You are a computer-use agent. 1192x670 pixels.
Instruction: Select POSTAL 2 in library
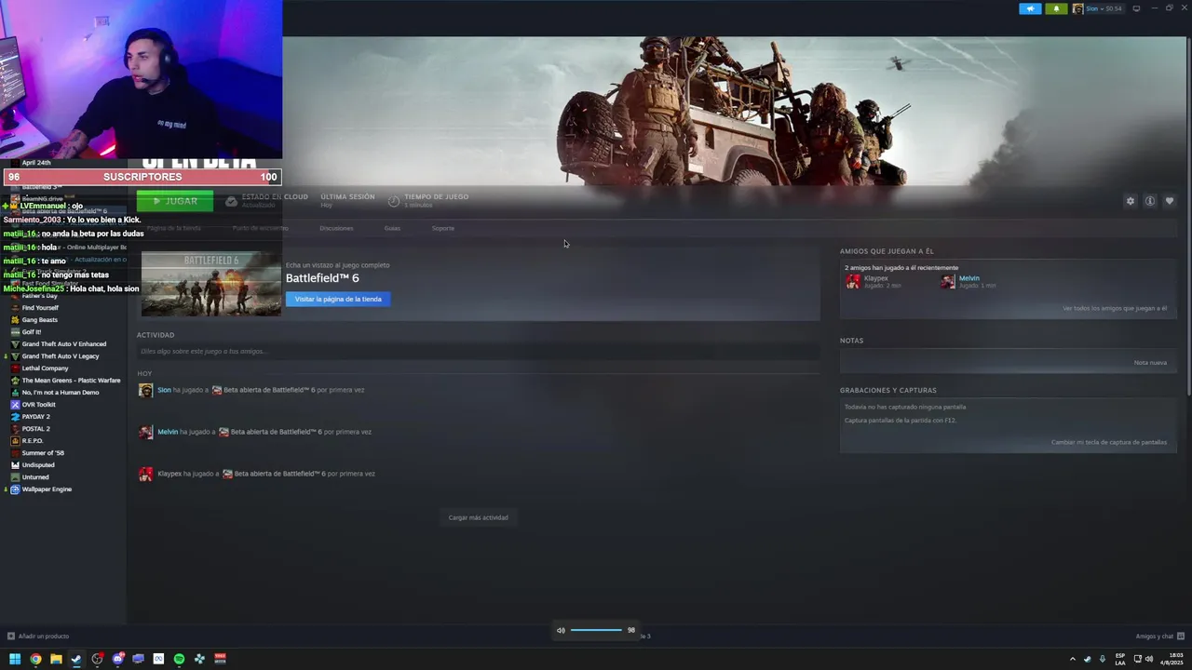36,429
